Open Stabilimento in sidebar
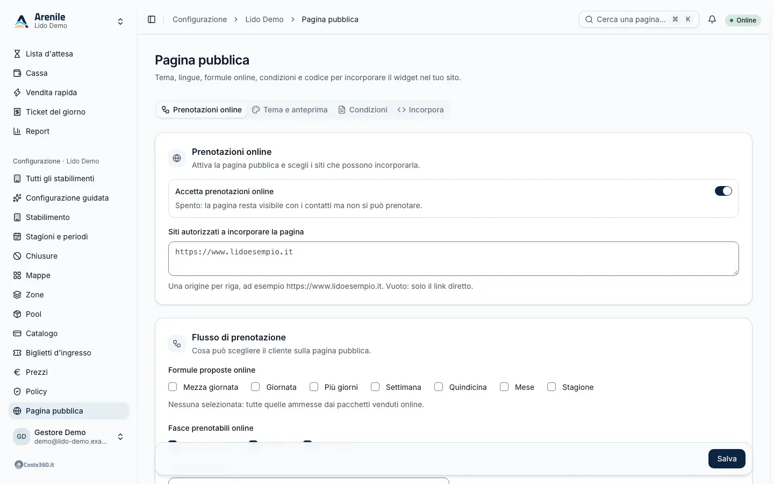774x484 pixels. point(69,217)
